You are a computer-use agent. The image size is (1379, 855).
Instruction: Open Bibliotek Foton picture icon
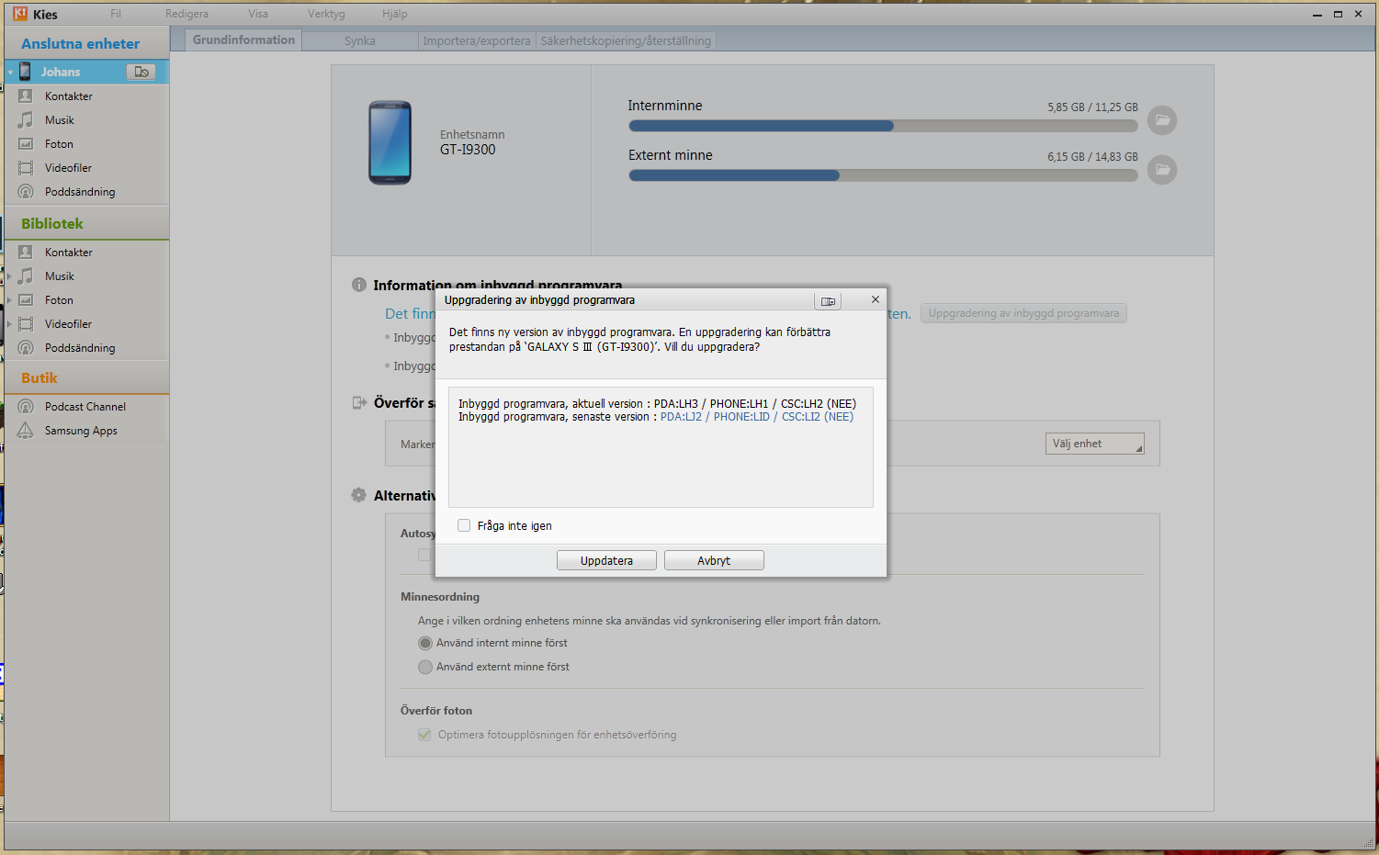click(26, 299)
